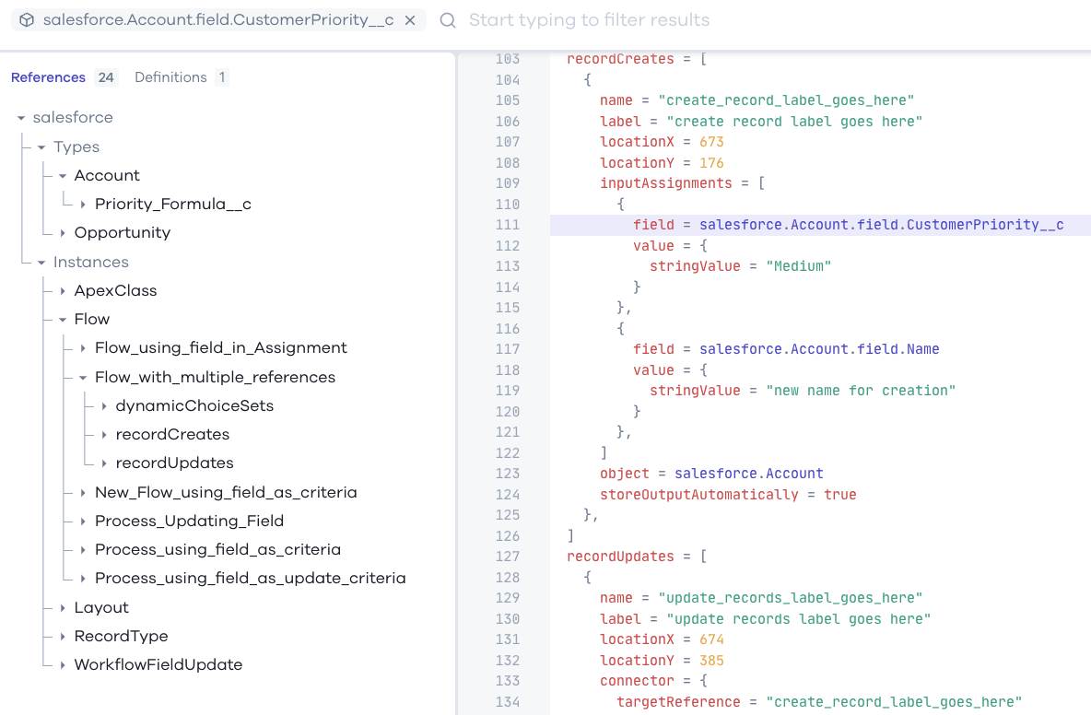Select the Instances tree label
Screen dimensions: 1091x715
pyautogui.click(x=91, y=263)
